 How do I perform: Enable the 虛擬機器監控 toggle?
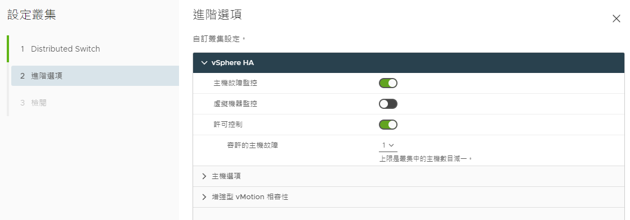pyautogui.click(x=388, y=104)
